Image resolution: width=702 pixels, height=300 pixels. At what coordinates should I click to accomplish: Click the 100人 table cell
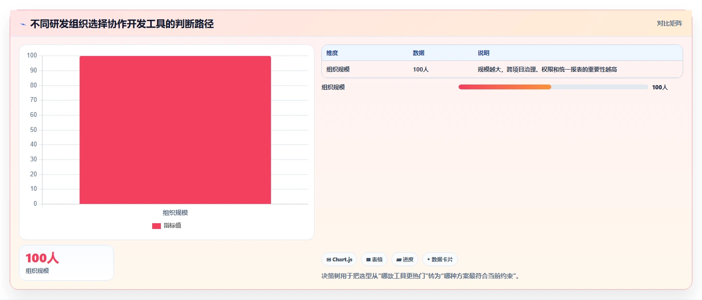pyautogui.click(x=421, y=70)
